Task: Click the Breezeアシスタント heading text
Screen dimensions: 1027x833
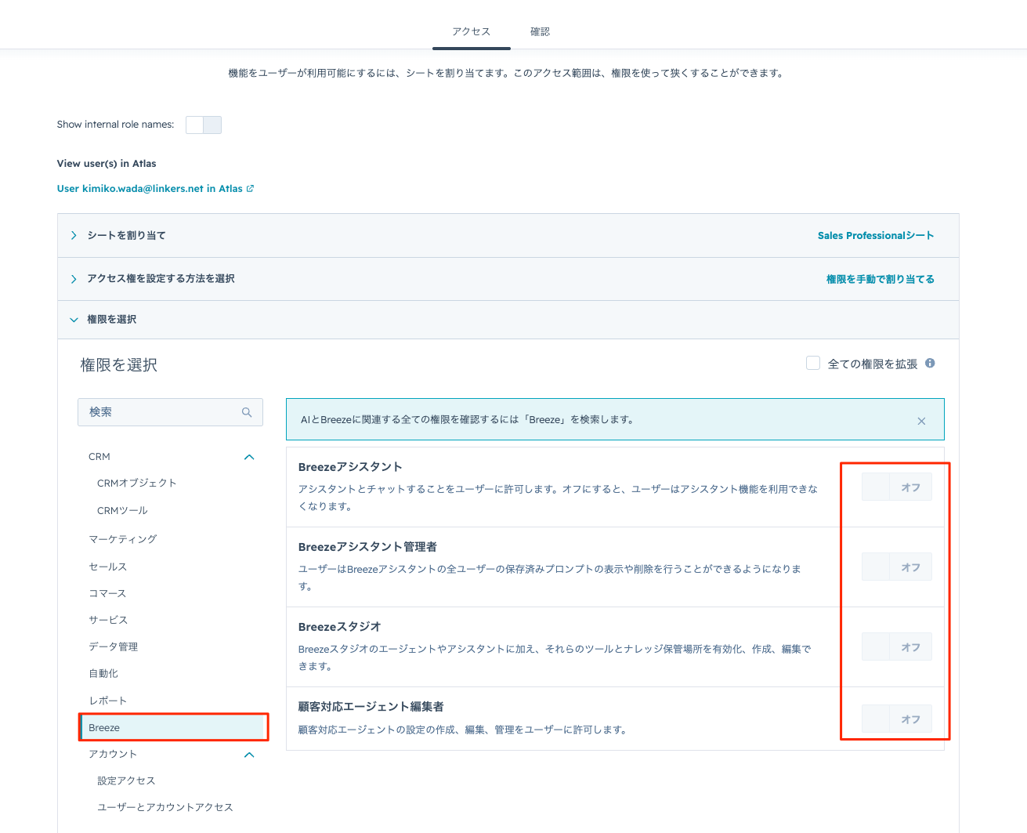Action: (350, 467)
